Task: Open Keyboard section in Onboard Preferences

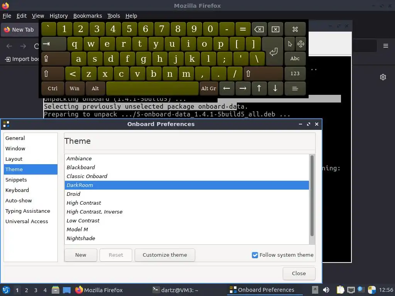Action: coord(30,190)
